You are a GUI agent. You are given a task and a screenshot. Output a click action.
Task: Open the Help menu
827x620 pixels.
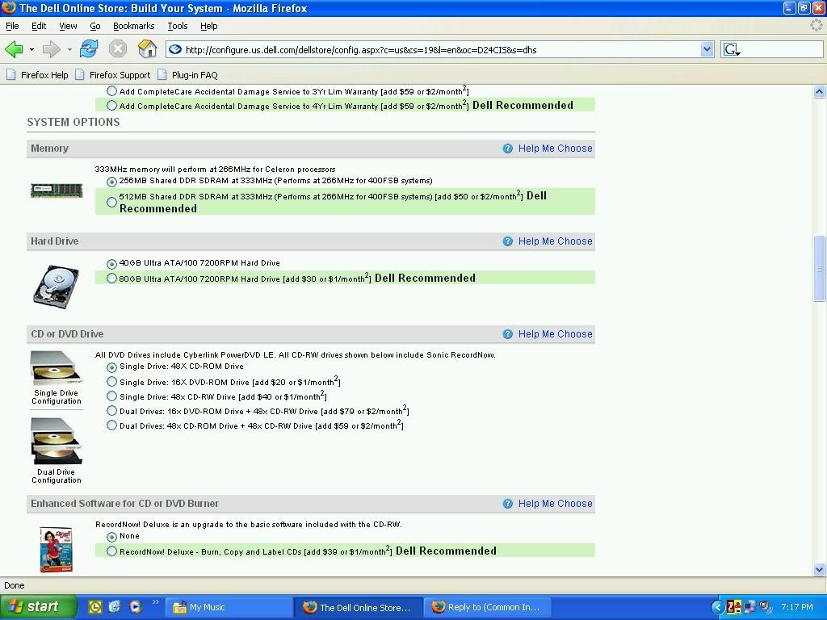[208, 26]
